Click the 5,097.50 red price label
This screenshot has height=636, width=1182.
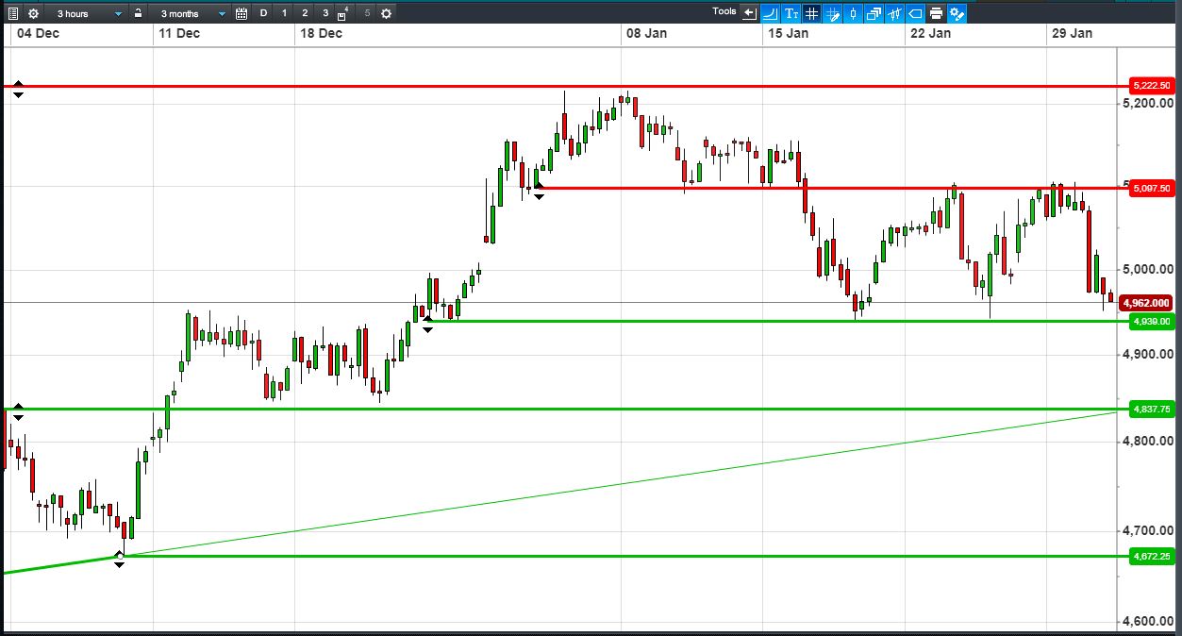coord(1151,188)
